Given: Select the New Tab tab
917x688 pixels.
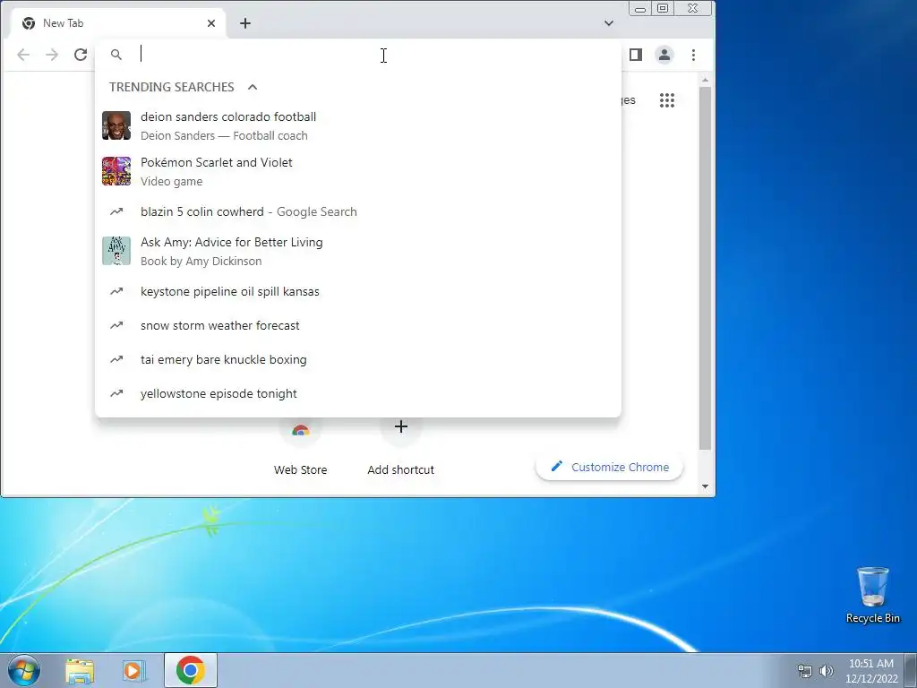Looking at the screenshot, I should [119, 23].
